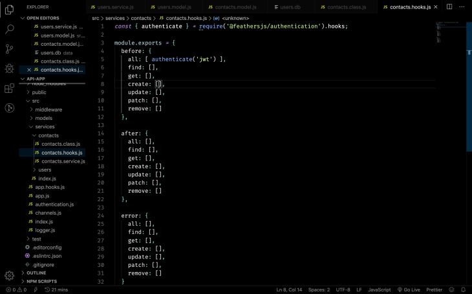Click the Manage gear icon
Screen dimensions: 472x294
coord(9,275)
